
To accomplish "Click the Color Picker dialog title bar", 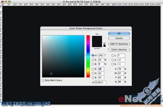I will click(86, 28).
